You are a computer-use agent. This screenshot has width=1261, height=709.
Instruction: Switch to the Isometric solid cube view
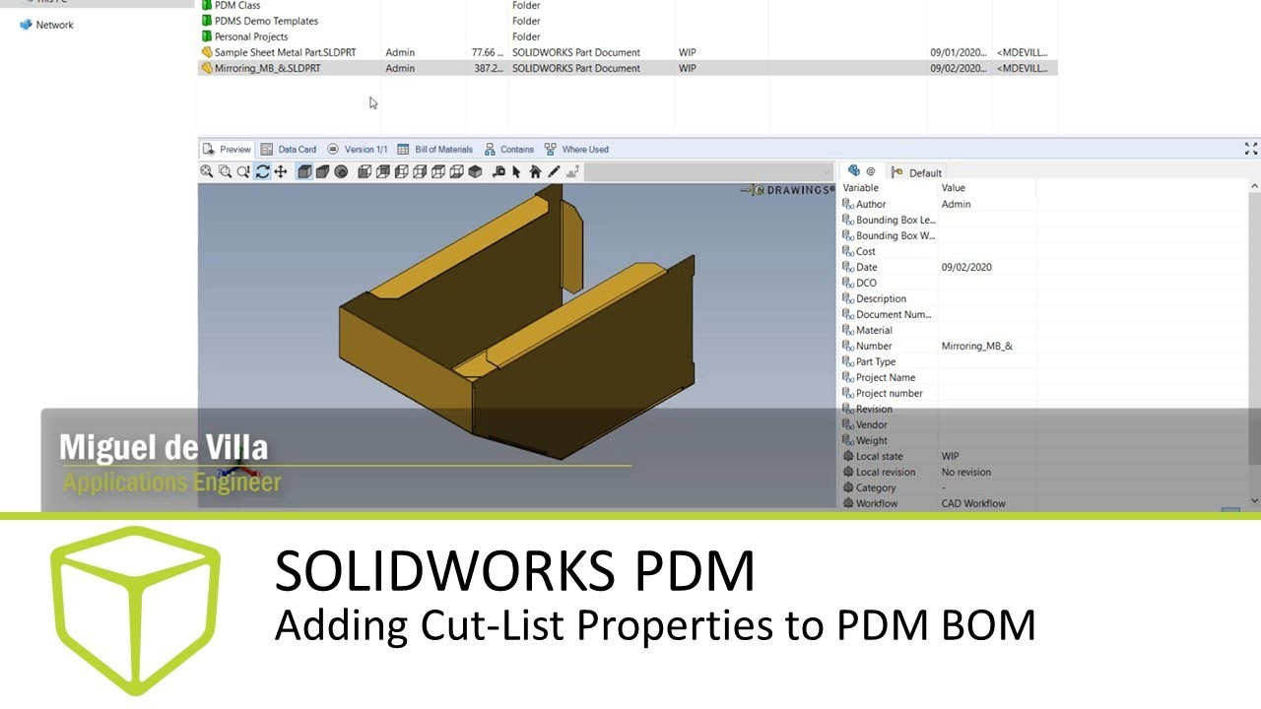(475, 171)
